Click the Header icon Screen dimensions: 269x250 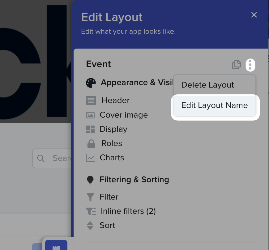click(91, 101)
